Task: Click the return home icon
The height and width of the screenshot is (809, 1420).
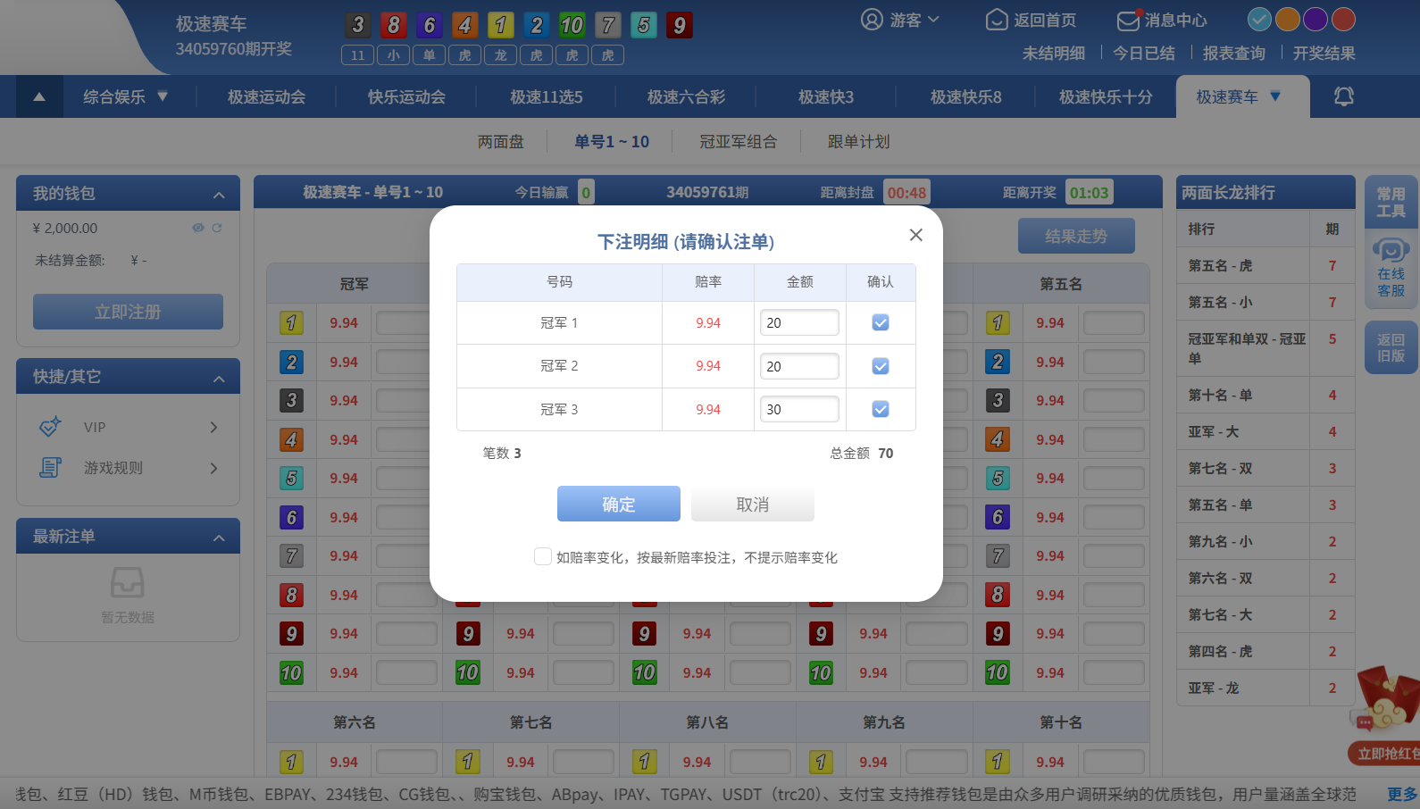Action: 997,20
